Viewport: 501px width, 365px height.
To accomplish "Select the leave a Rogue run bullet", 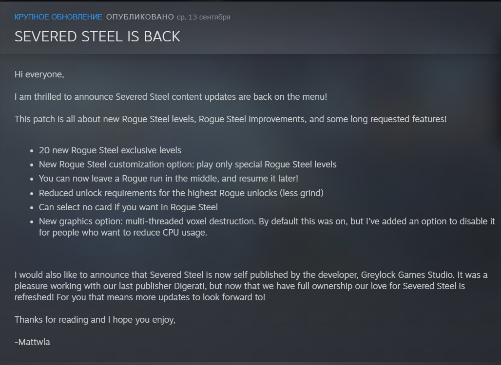I will [x=169, y=178].
